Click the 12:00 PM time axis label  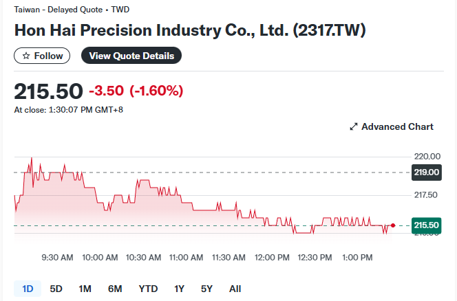(272, 258)
